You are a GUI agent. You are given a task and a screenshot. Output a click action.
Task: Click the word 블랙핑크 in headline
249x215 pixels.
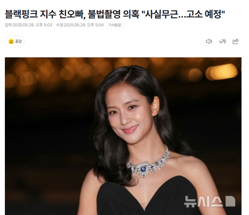pyautogui.click(x=21, y=14)
